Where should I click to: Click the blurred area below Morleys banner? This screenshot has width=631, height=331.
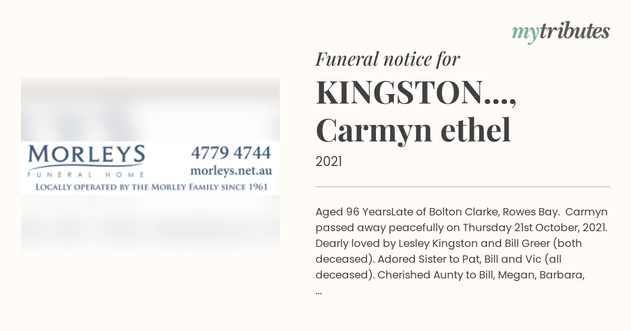[150, 226]
